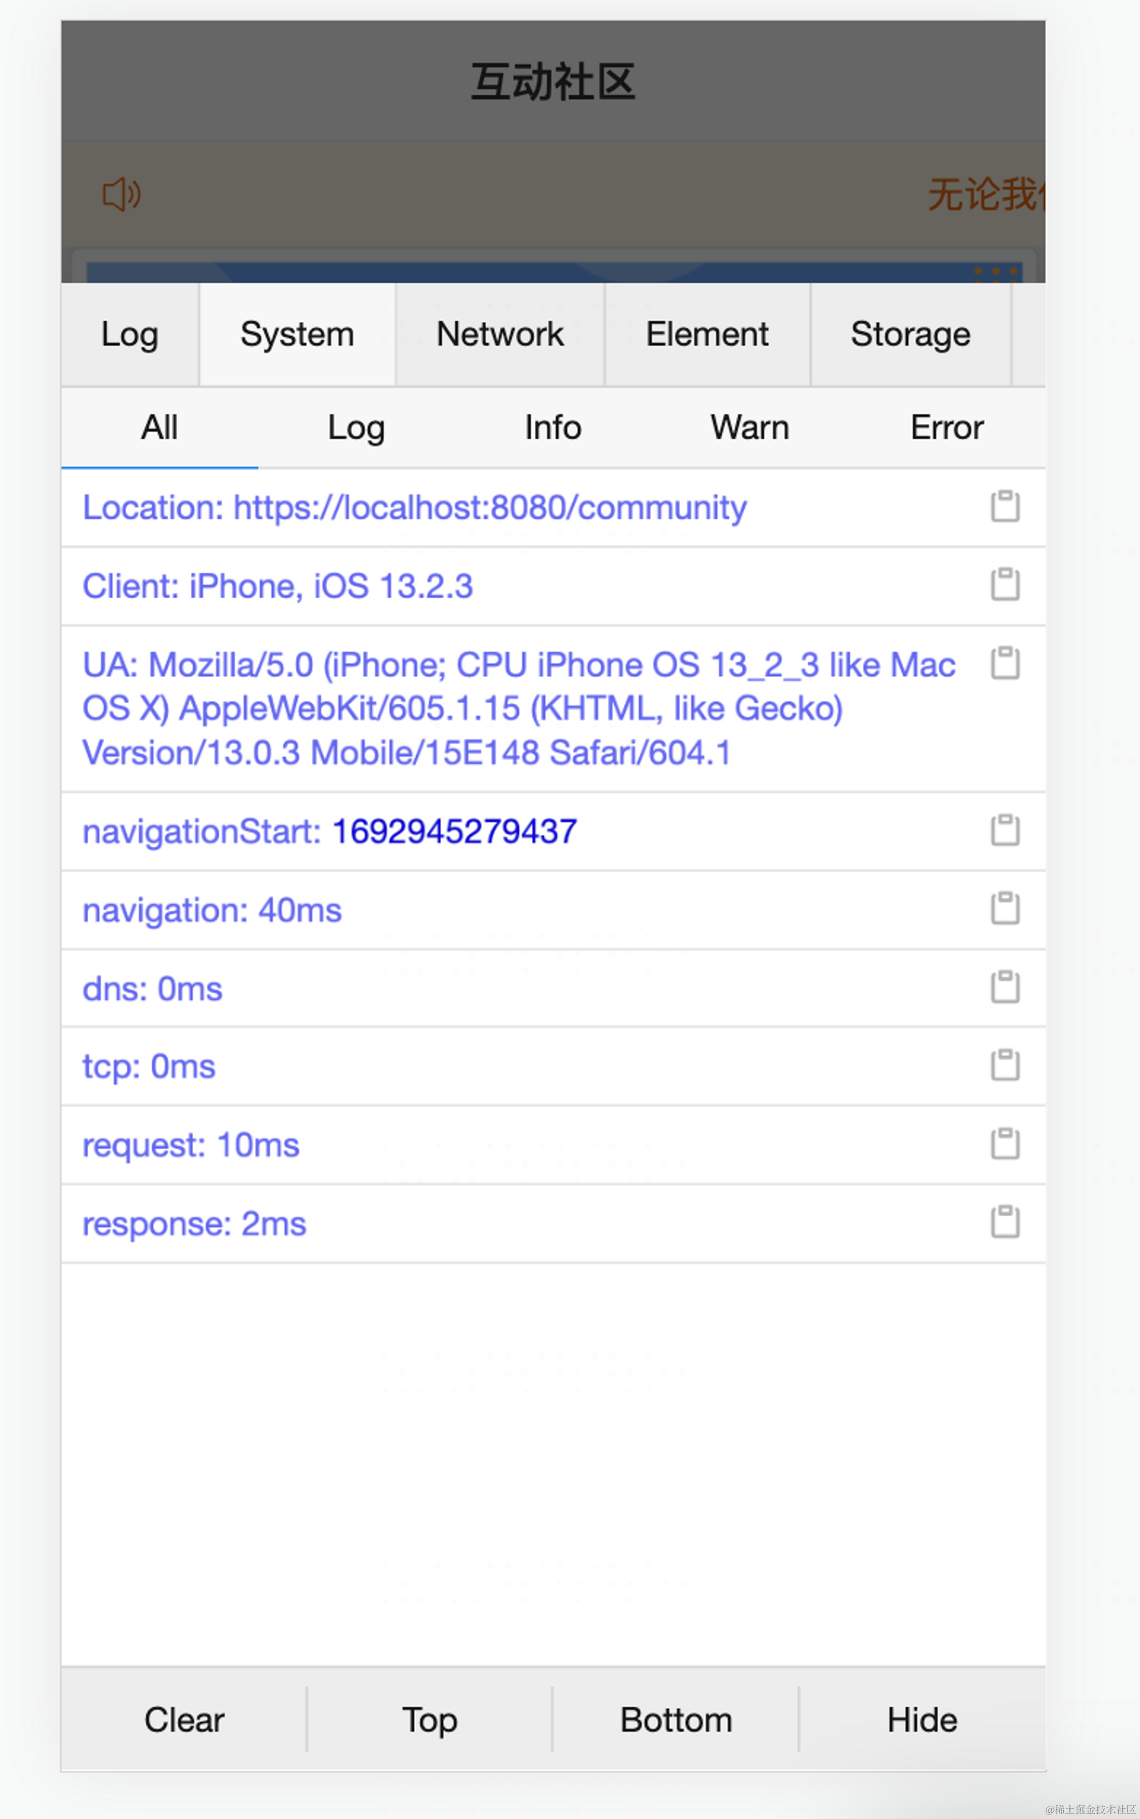This screenshot has width=1140, height=1819.
Task: Copy the dns 0ms entry
Action: [1005, 988]
